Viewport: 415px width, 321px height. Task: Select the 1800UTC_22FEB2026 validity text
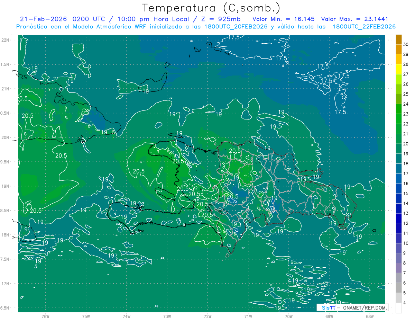click(364, 27)
